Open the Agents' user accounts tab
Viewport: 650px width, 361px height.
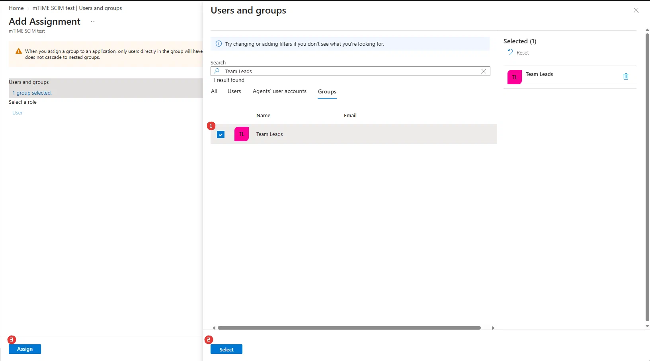[x=279, y=91]
